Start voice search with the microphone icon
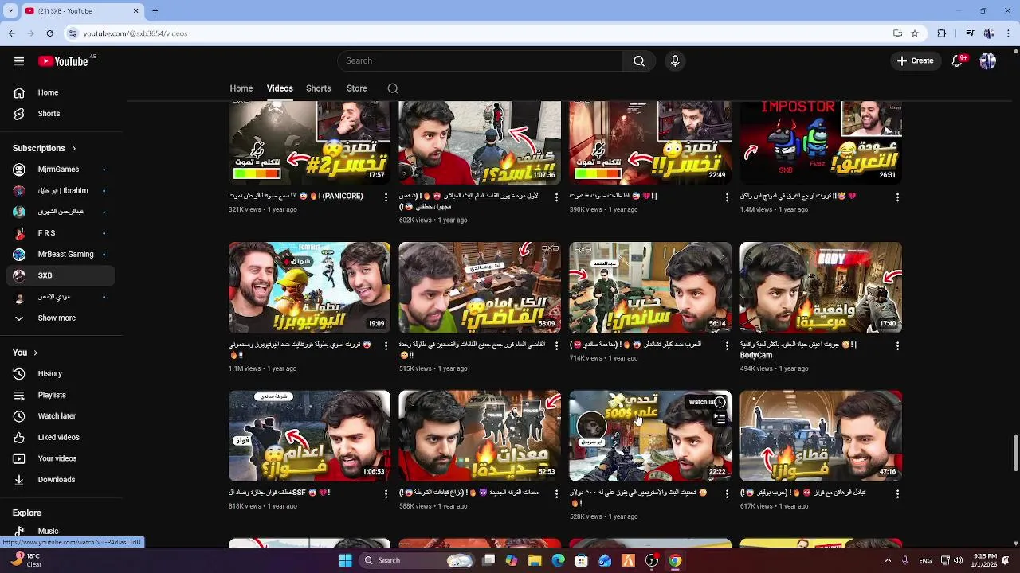Image resolution: width=1020 pixels, height=573 pixels. click(x=675, y=61)
